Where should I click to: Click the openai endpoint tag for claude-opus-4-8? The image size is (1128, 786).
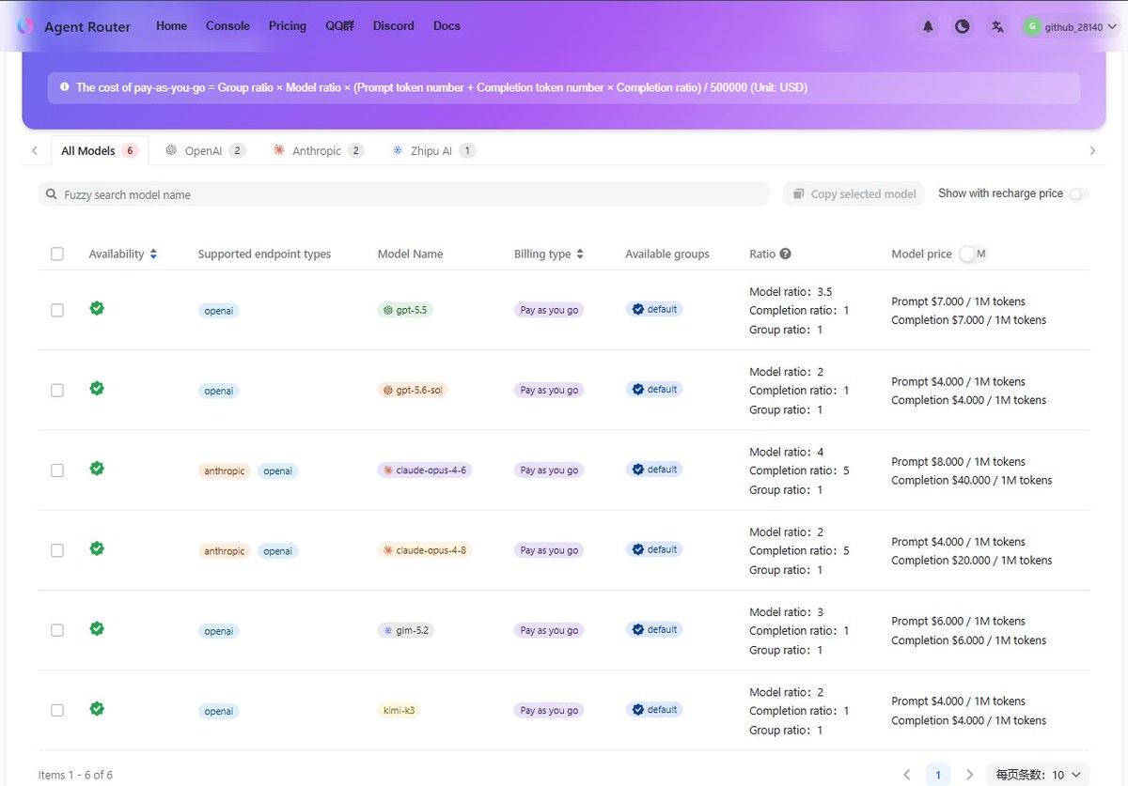pyautogui.click(x=277, y=550)
